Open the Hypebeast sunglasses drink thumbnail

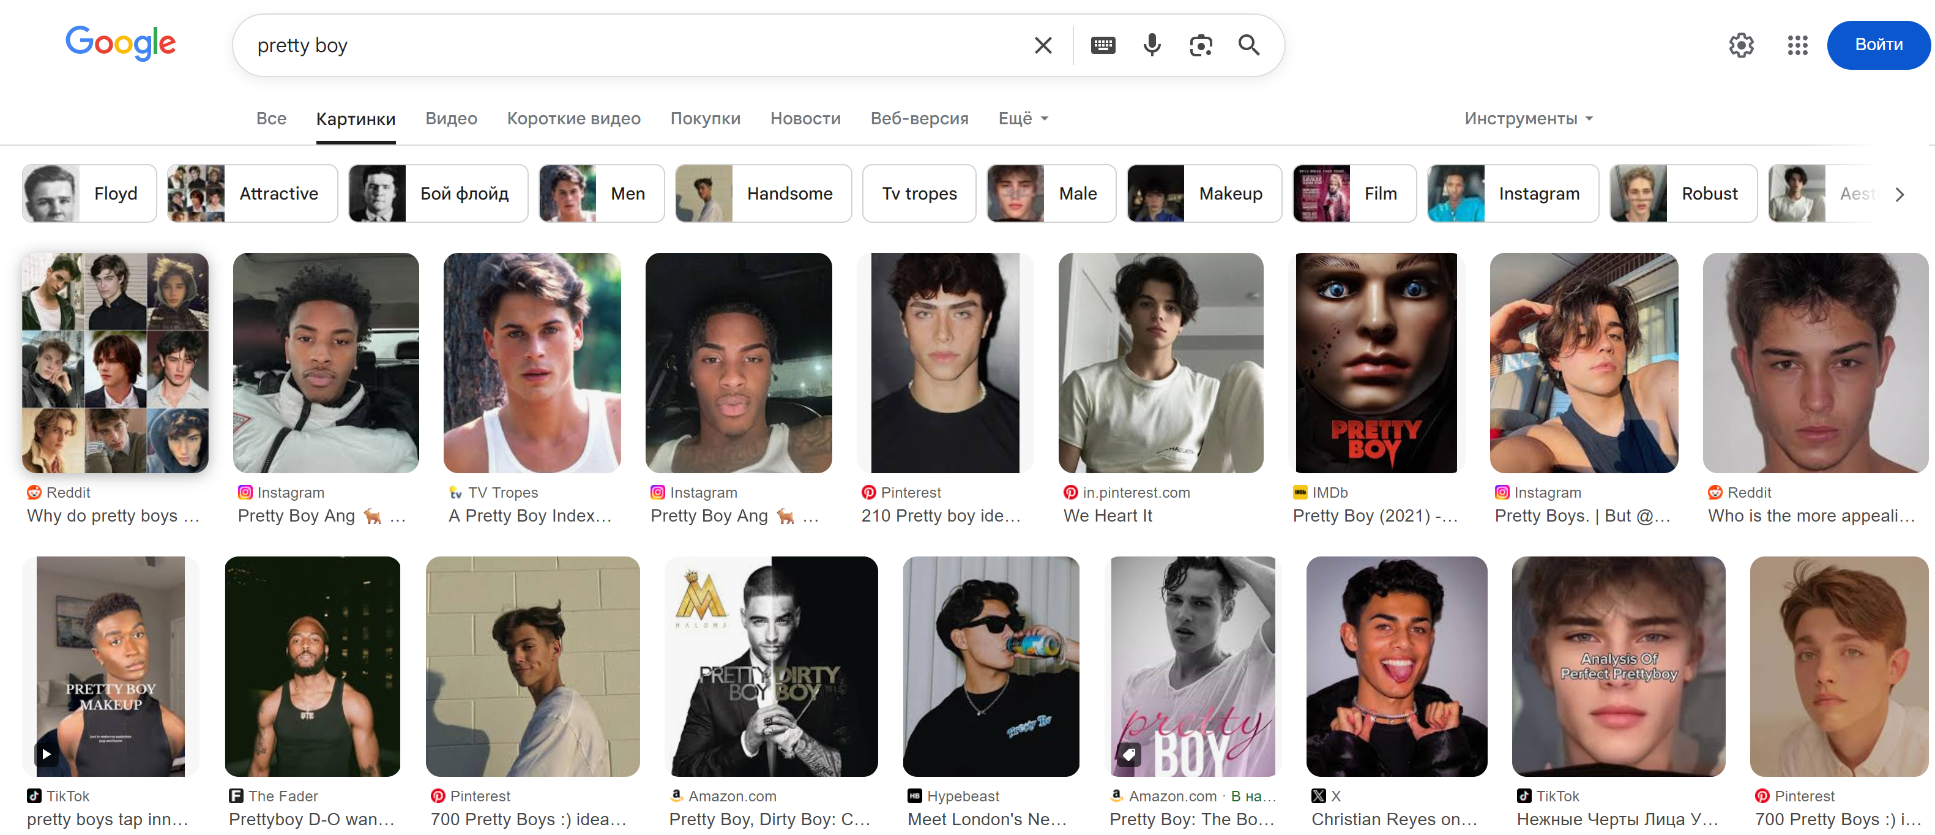pos(991,666)
